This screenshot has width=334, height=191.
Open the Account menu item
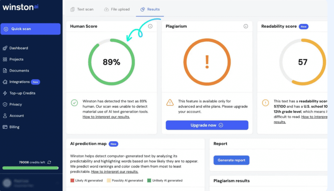pos(17,116)
